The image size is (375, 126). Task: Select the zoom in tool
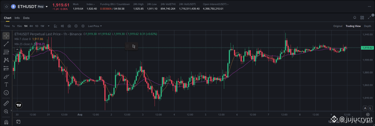(x=6, y=111)
